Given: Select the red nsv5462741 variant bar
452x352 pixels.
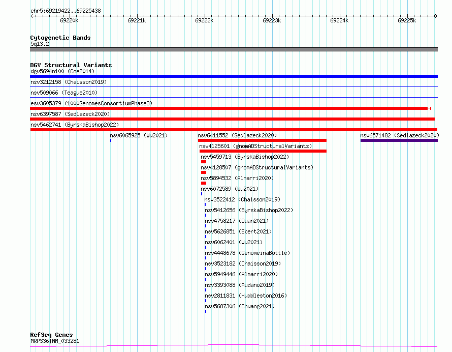Looking at the screenshot, I should pyautogui.click(x=234, y=130).
